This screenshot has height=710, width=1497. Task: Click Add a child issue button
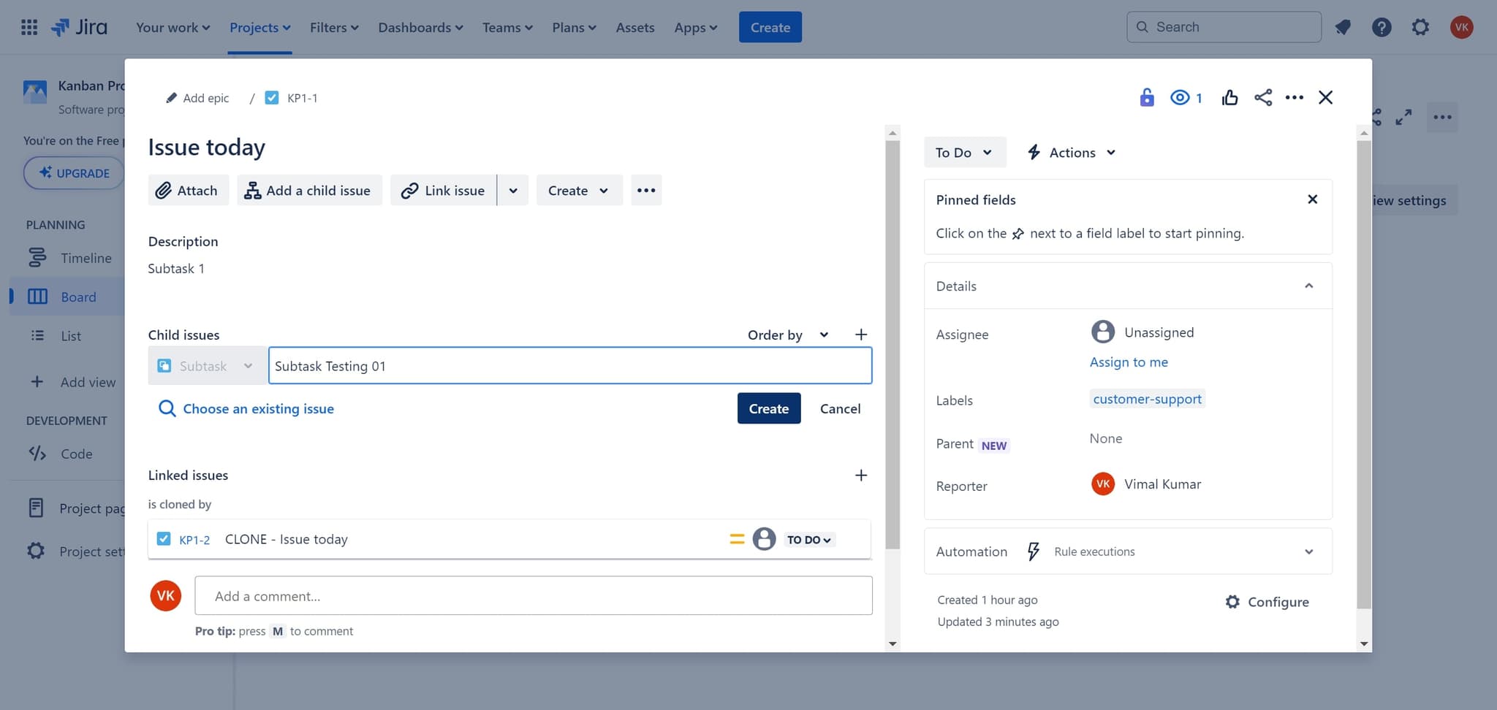point(308,190)
